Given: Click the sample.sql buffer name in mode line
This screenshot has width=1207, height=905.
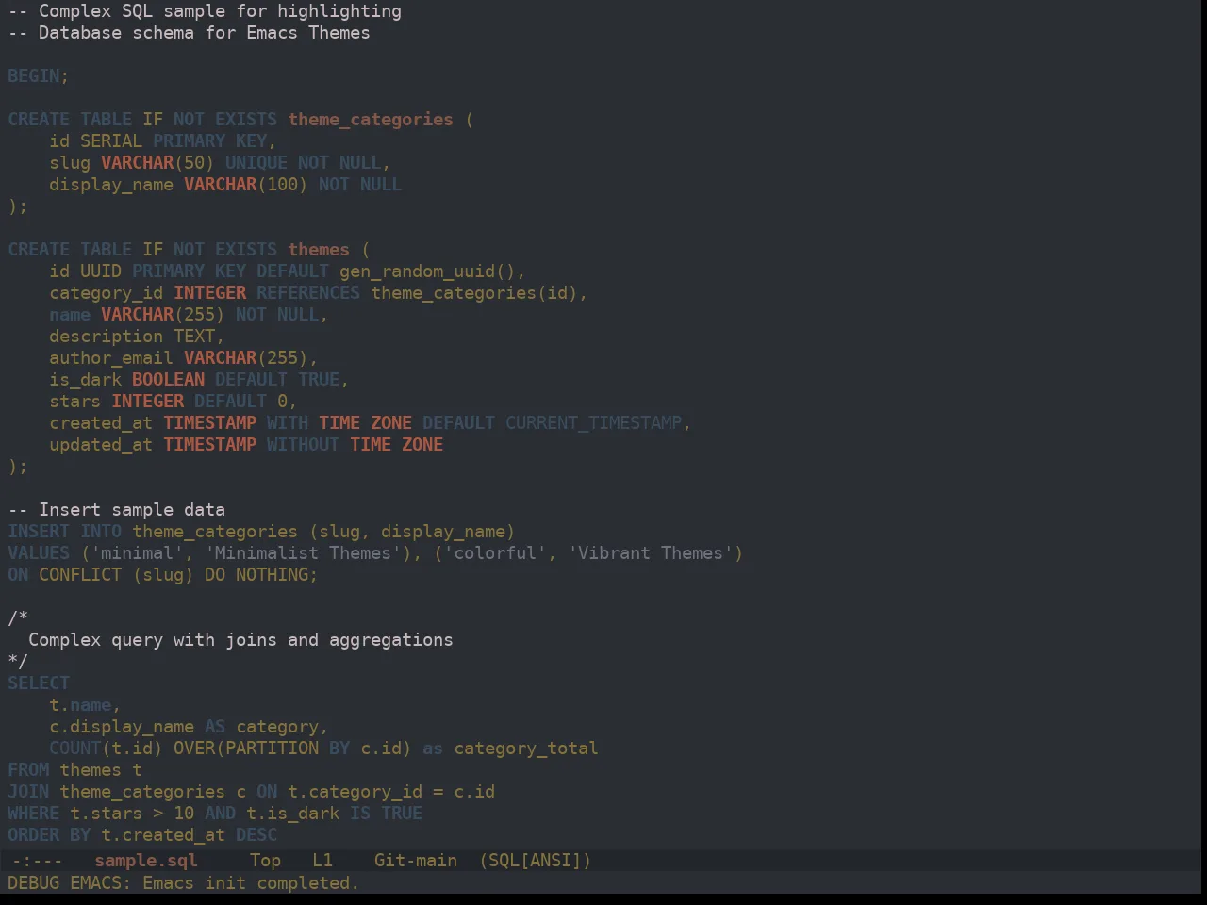Looking at the screenshot, I should tap(146, 860).
